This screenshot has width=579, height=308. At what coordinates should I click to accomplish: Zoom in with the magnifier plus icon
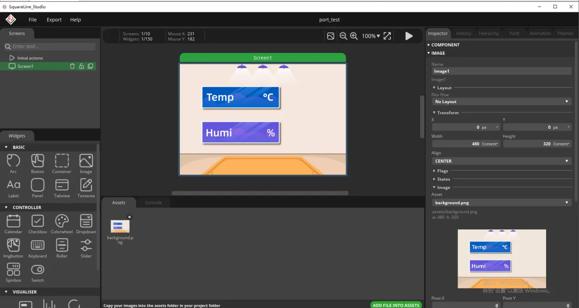coord(354,36)
